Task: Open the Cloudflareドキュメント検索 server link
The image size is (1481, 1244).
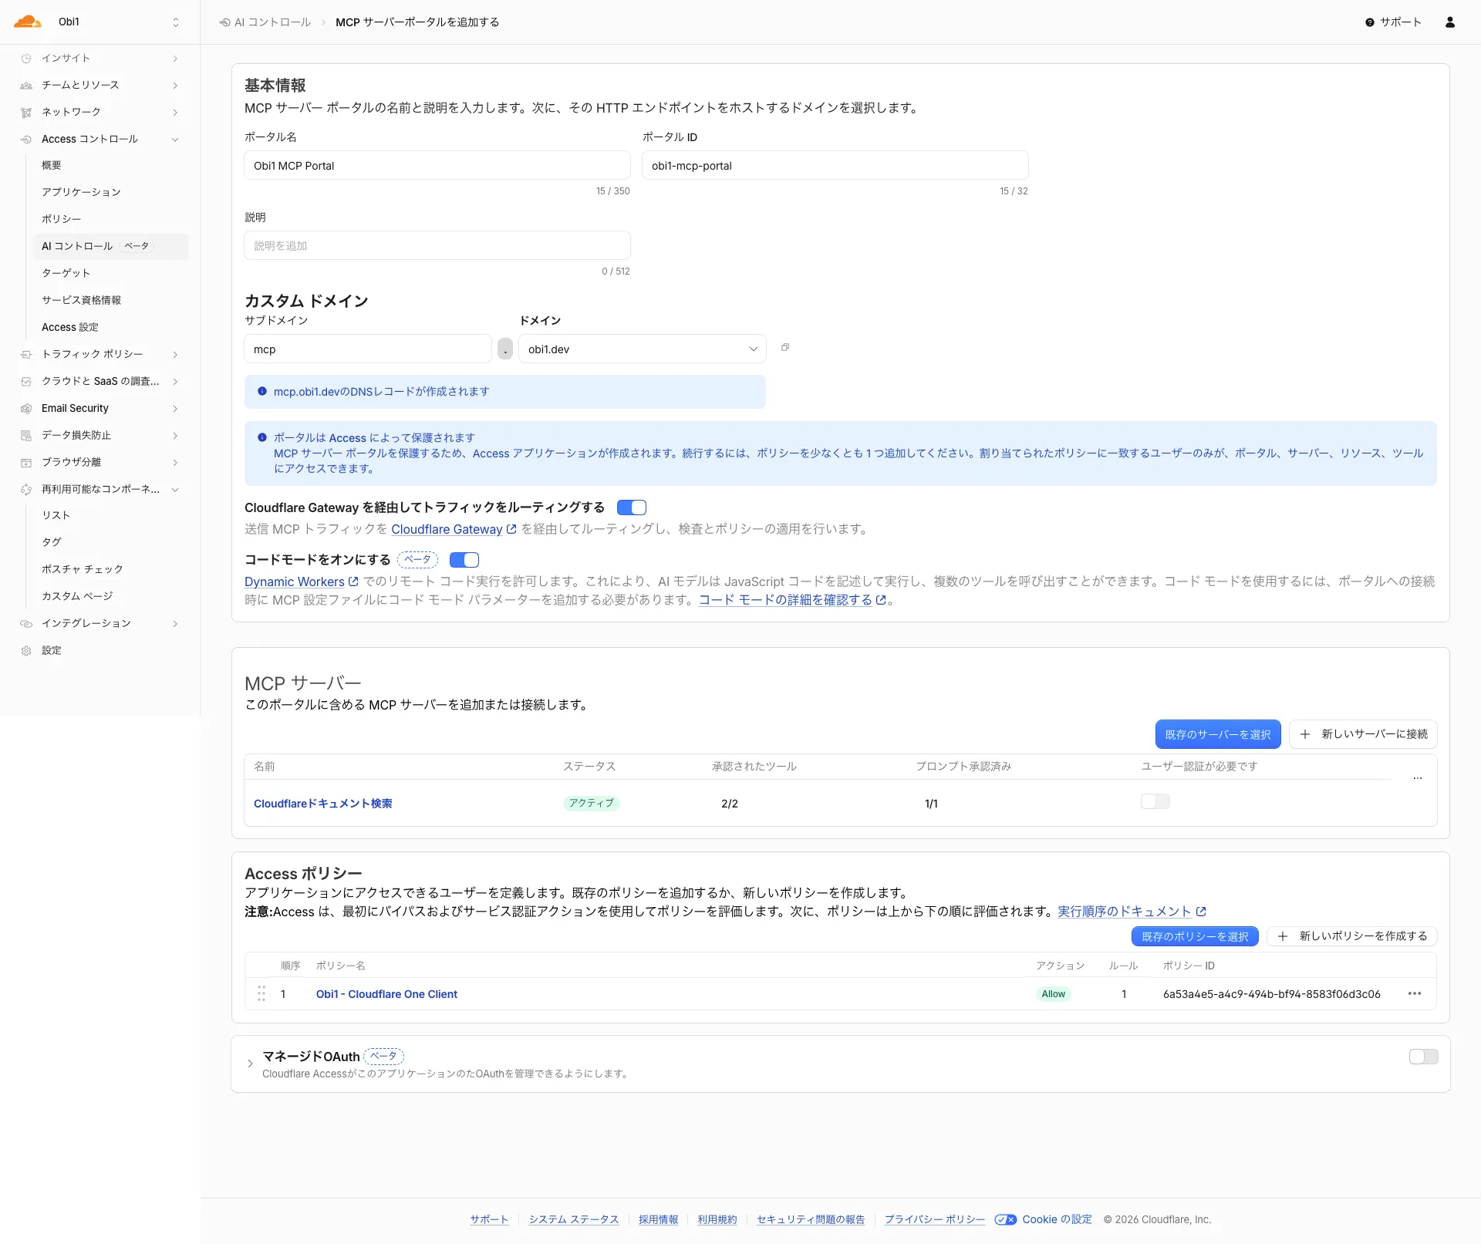Action: pyautogui.click(x=323, y=804)
